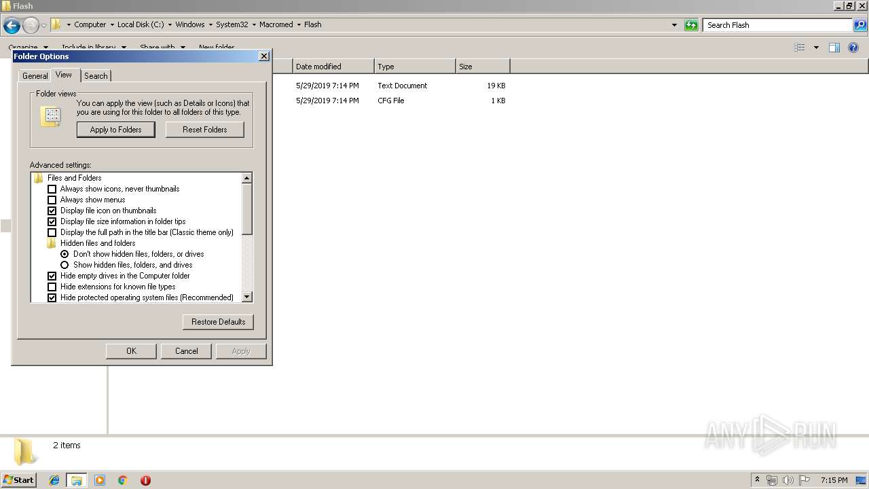Uncheck Display file icon on thumbnails

[x=52, y=211]
